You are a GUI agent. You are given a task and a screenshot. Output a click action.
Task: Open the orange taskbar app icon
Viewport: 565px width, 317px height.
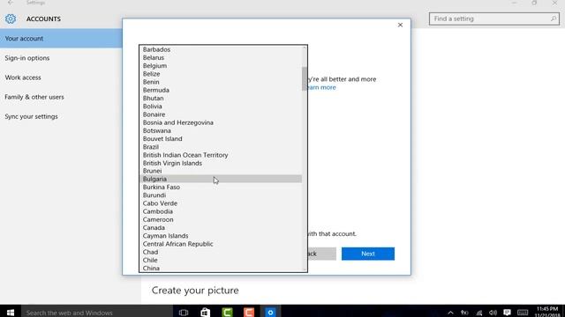click(x=249, y=312)
